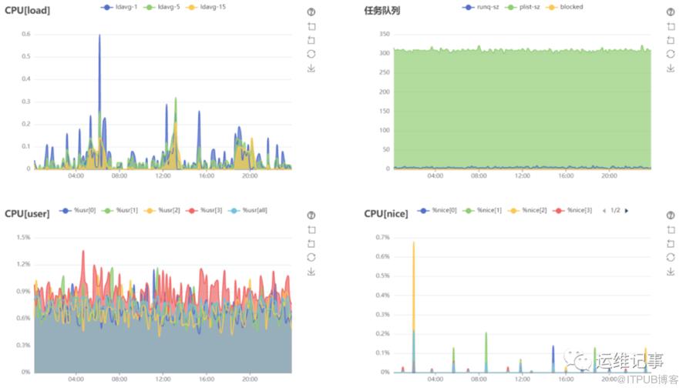
Task: Hide the plist-sz series via legend
Action: [523, 7]
